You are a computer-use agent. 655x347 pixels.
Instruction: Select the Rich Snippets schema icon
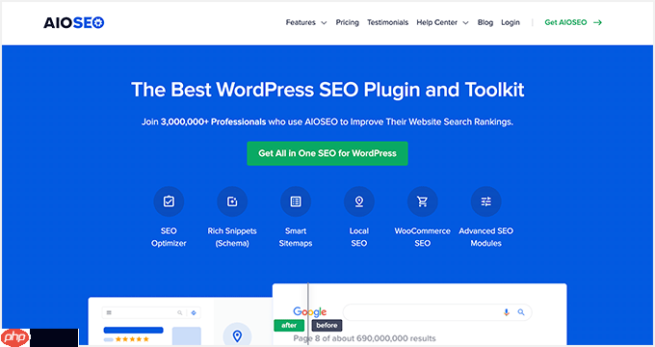(232, 201)
